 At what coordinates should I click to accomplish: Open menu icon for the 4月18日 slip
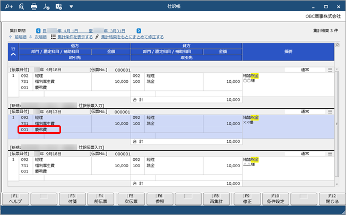tap(330, 70)
